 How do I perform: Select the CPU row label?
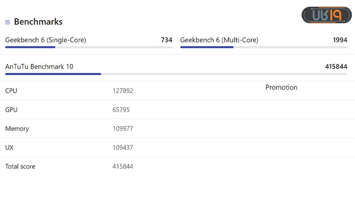(11, 91)
